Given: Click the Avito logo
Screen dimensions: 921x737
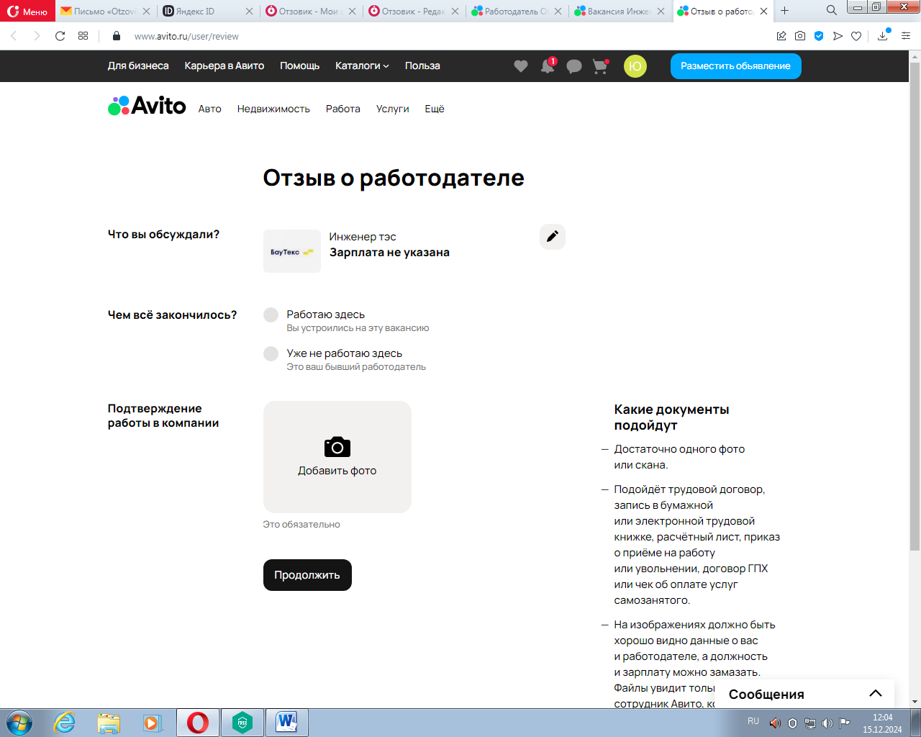Looking at the screenshot, I should tap(148, 107).
